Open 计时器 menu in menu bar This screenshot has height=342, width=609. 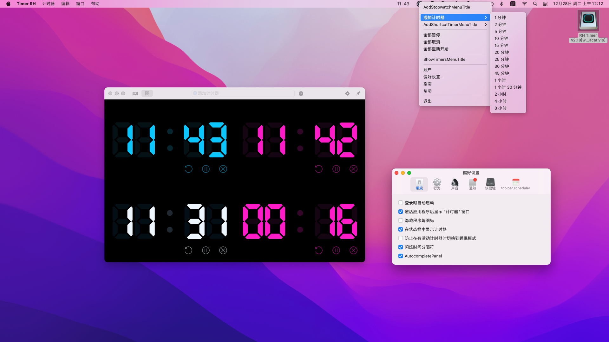[x=49, y=4]
